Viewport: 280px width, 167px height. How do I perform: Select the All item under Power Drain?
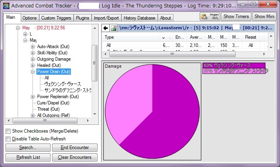tap(47, 78)
